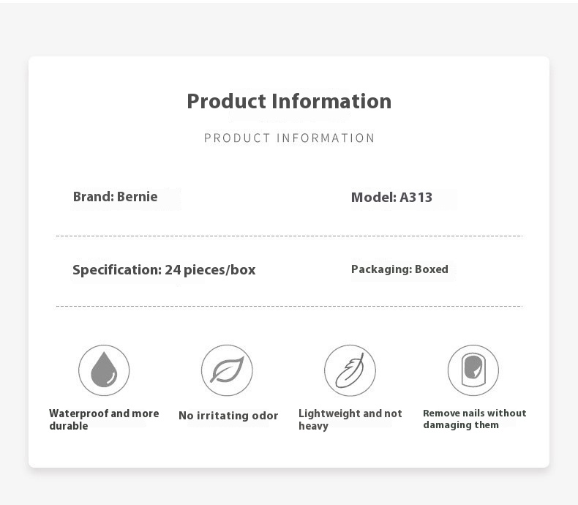The height and width of the screenshot is (505, 578).
Task: Click the lower dashed divider line
Action: [x=289, y=306]
